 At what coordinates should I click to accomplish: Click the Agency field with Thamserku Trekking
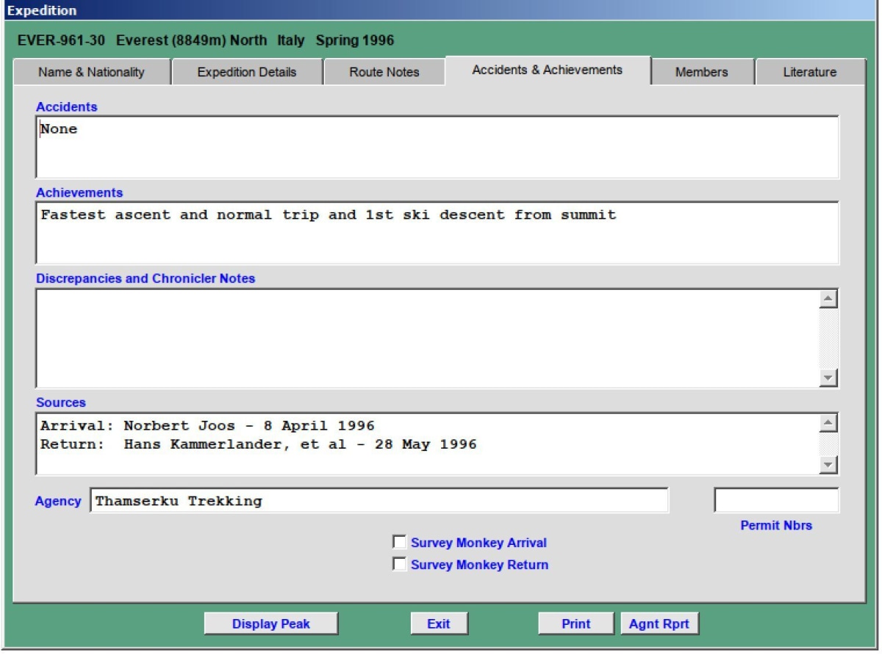(379, 501)
